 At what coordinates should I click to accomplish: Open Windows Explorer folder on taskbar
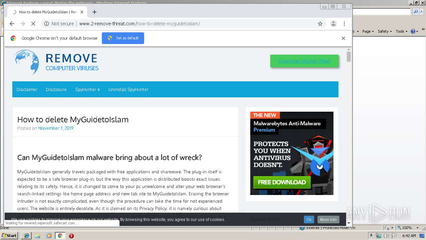(x=38, y=236)
